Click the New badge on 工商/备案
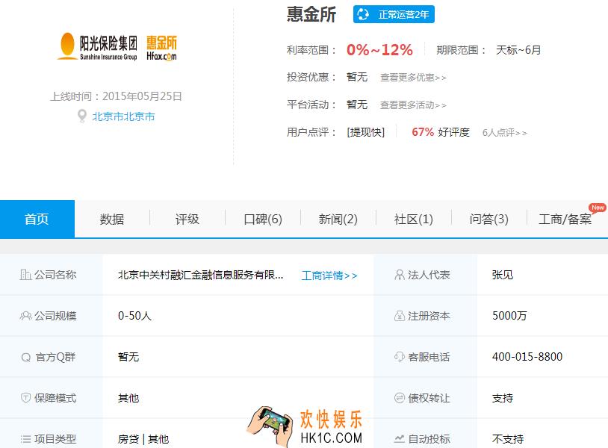Screen dimensions: 608x448 pyautogui.click(x=598, y=208)
